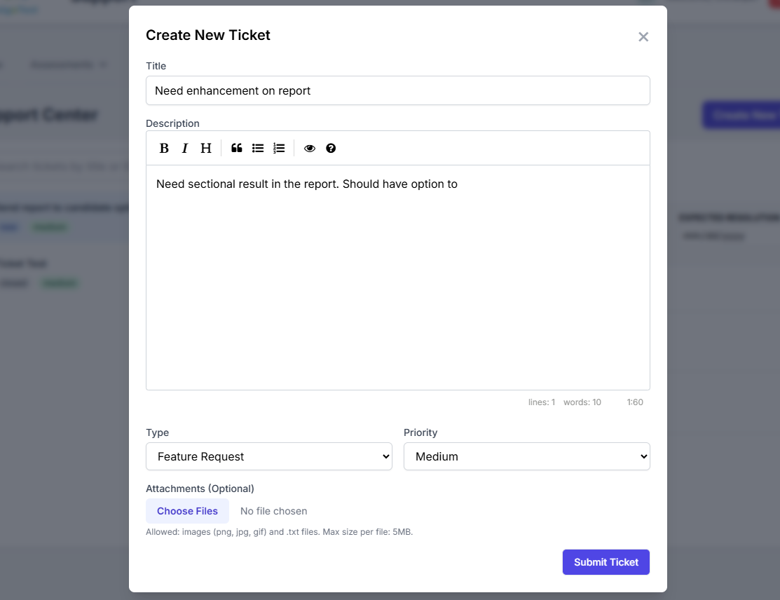Toggle the markdown preview with the eye icon
Screen dimensions: 780x600
309,148
